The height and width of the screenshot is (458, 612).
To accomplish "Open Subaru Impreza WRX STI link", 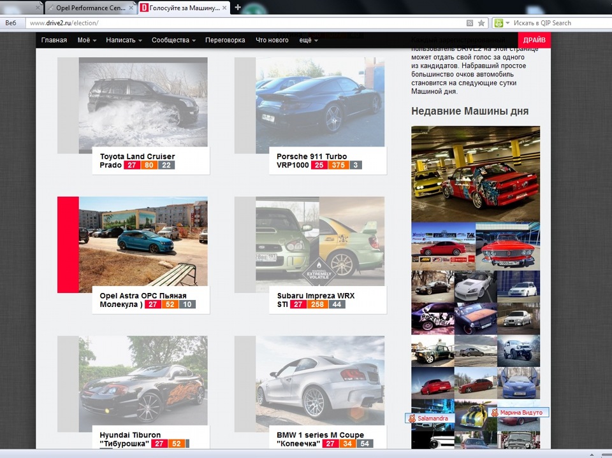I will pyautogui.click(x=316, y=299).
